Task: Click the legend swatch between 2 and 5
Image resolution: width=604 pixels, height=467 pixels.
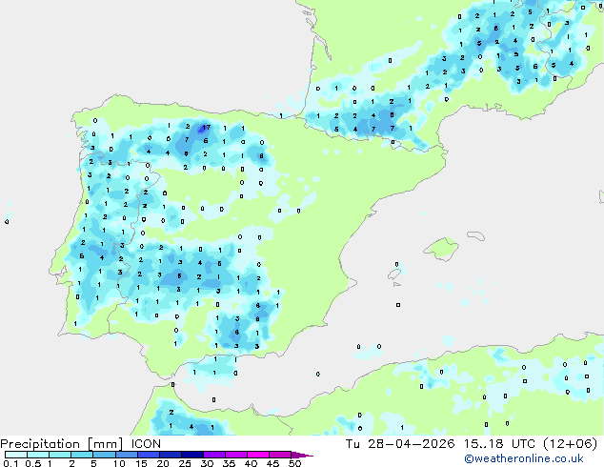Action: 83,455
